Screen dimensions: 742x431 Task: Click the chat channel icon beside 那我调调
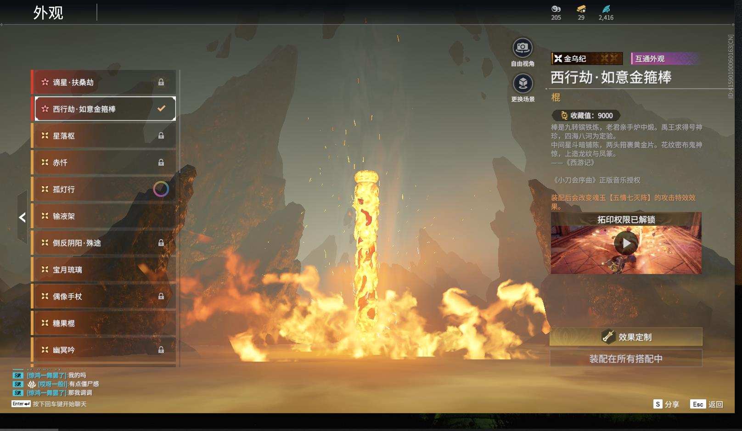(18, 393)
